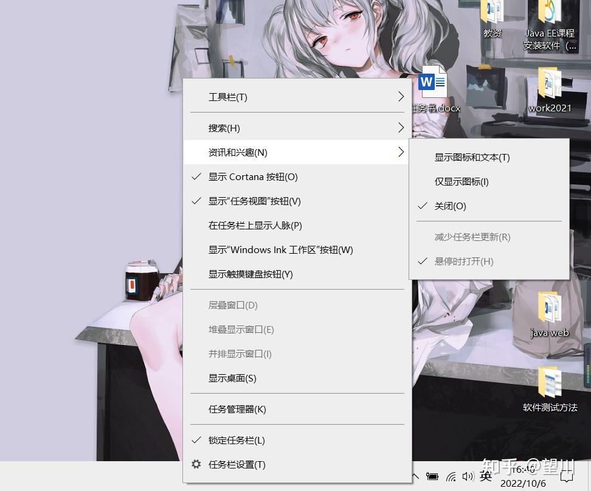Toggle 悬停时打开(H) option
Screen dimensions: 591x491
pyautogui.click(x=489, y=262)
